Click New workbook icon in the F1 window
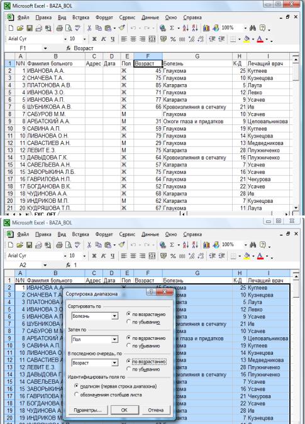The height and width of the screenshot is (424, 305). [11, 28]
